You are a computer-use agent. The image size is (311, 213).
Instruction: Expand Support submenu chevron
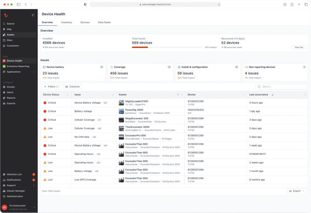pyautogui.click(x=34, y=185)
